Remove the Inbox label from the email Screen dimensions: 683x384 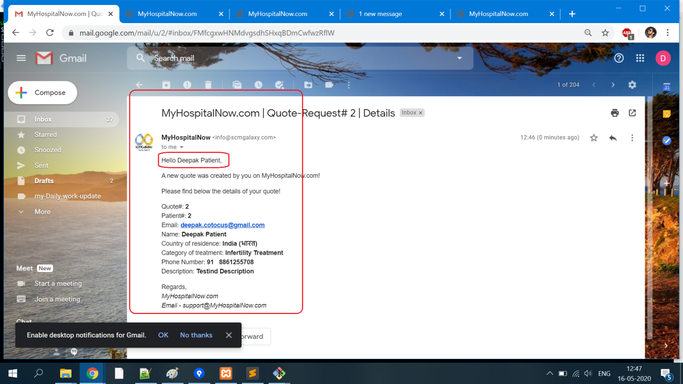pos(420,113)
